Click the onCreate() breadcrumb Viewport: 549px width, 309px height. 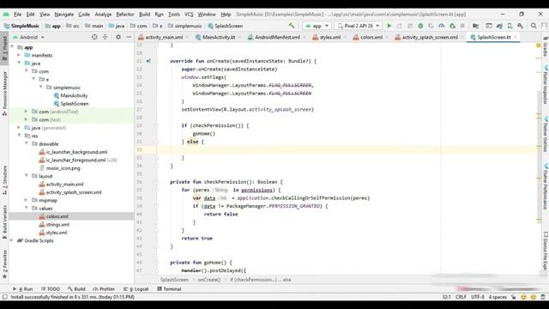pyautogui.click(x=209, y=280)
